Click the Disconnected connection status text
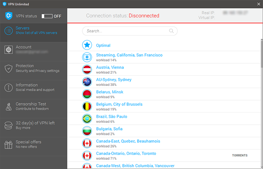Screen dimensions: 263x169 [144, 15]
